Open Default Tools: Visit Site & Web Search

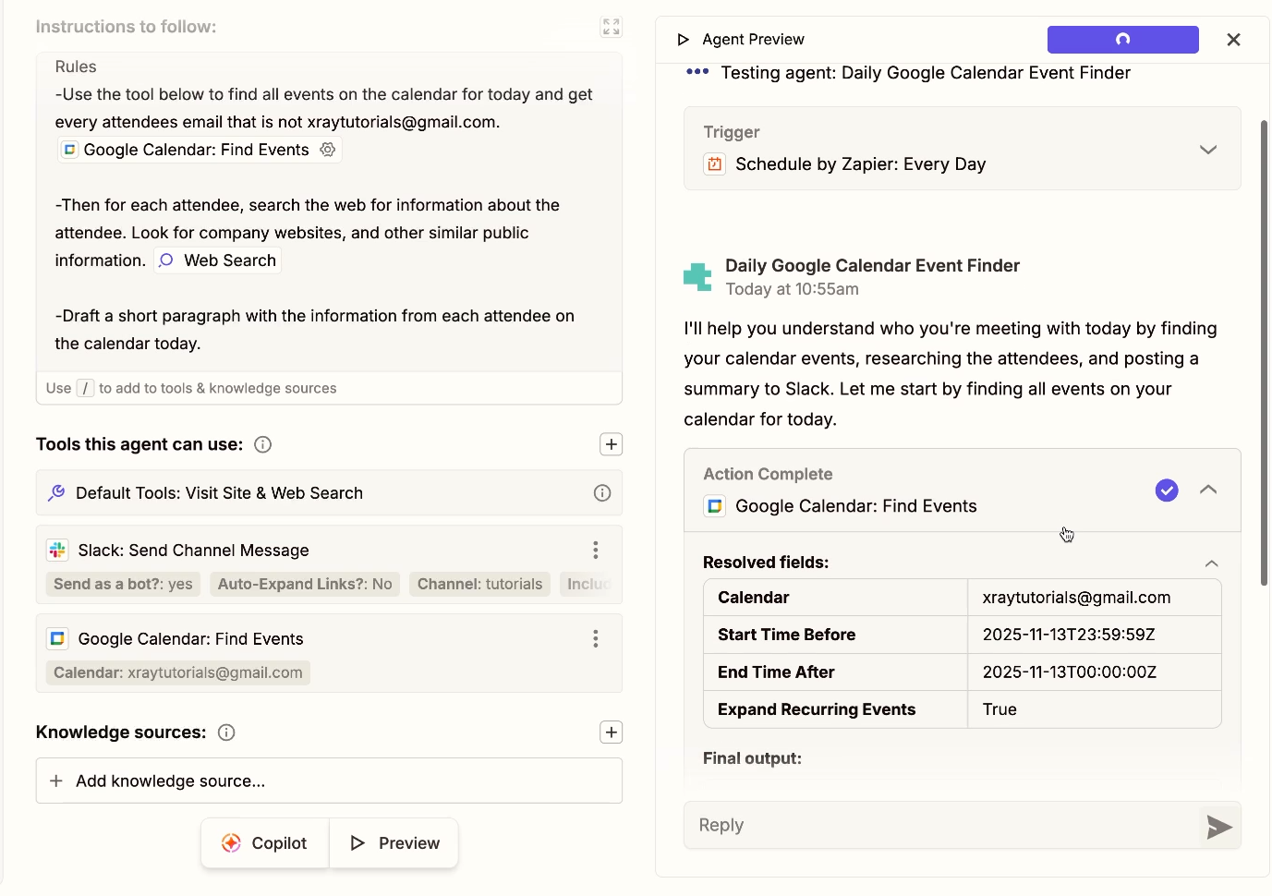[x=329, y=493]
